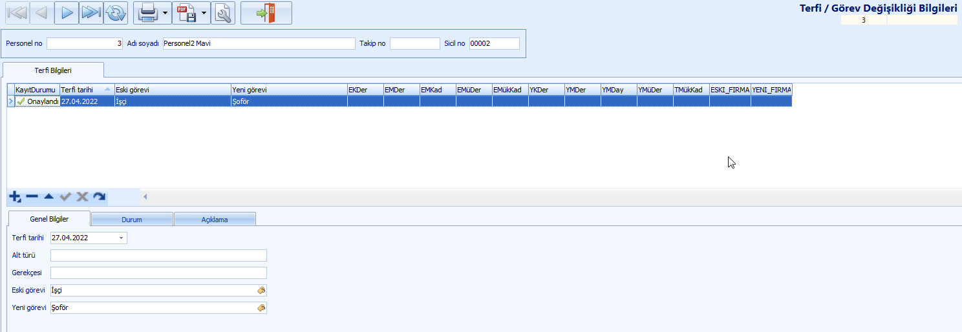The image size is (962, 332).
Task: Click the Yeni görevi column header
Action: (x=289, y=90)
